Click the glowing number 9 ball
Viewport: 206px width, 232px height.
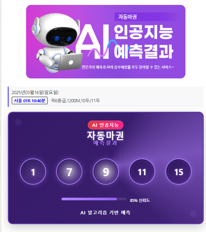[x=106, y=172]
